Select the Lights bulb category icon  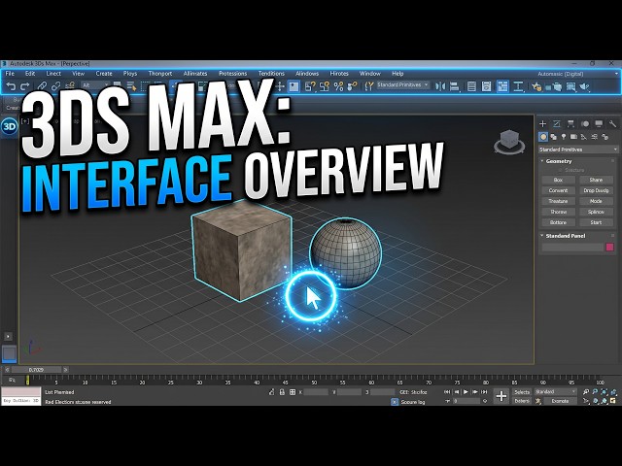[564, 137]
